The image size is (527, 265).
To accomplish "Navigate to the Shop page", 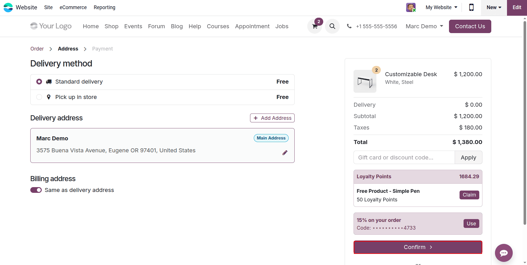I will click(x=111, y=26).
